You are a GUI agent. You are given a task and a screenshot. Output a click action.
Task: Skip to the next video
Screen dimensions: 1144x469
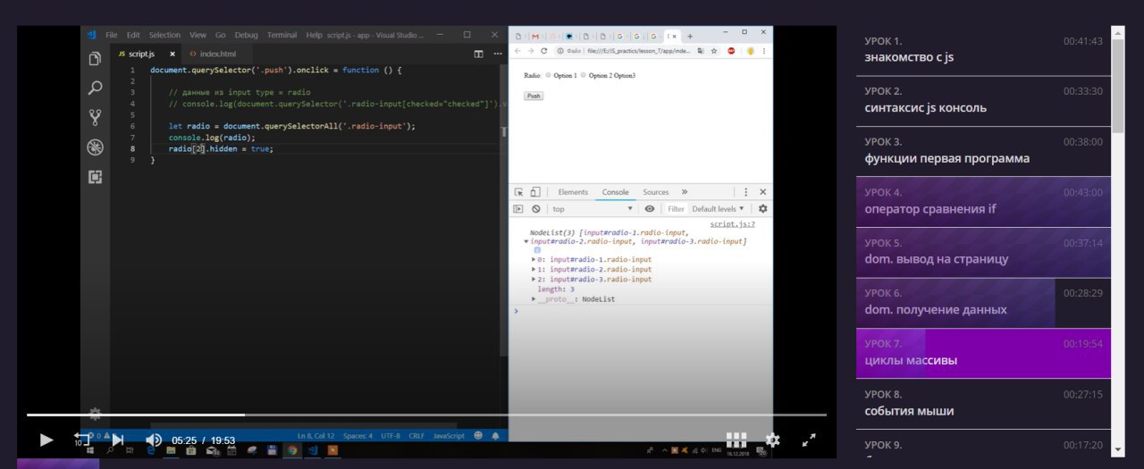click(117, 440)
